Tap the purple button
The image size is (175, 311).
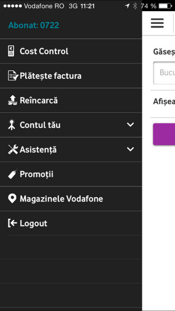[164, 134]
